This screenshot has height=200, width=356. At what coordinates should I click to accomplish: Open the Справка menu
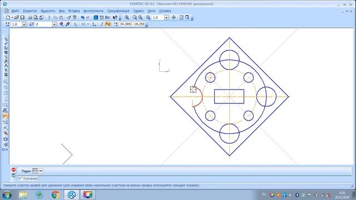point(165,11)
